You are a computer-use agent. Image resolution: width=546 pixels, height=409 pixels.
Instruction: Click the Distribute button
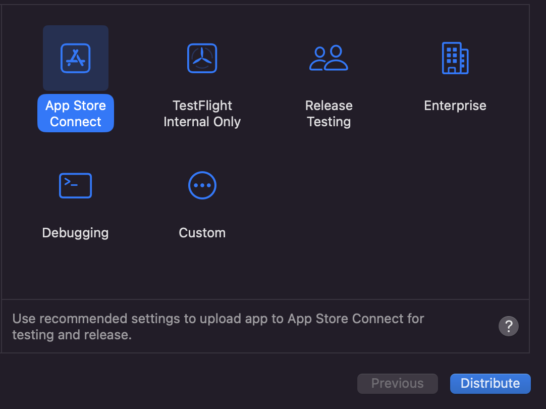(x=490, y=384)
